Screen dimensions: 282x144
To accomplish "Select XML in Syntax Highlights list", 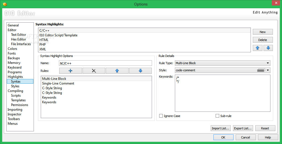I will 144,49.
